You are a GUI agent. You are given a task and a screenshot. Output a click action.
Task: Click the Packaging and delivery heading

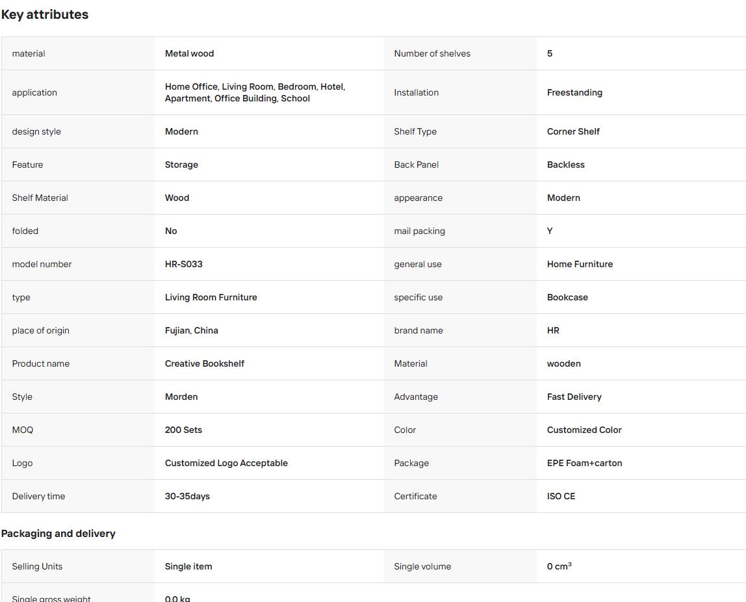(58, 534)
